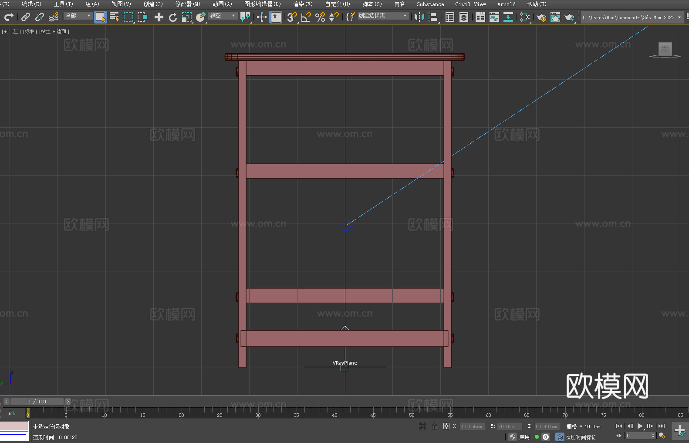Screen dimensions: 689x443
Task: Activate Select and Scale tool
Action: 187,17
